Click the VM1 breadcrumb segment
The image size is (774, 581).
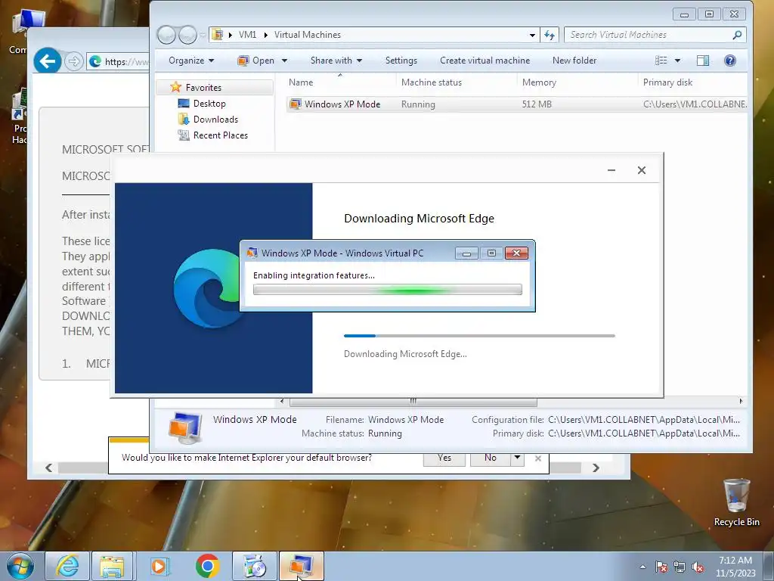tap(247, 35)
